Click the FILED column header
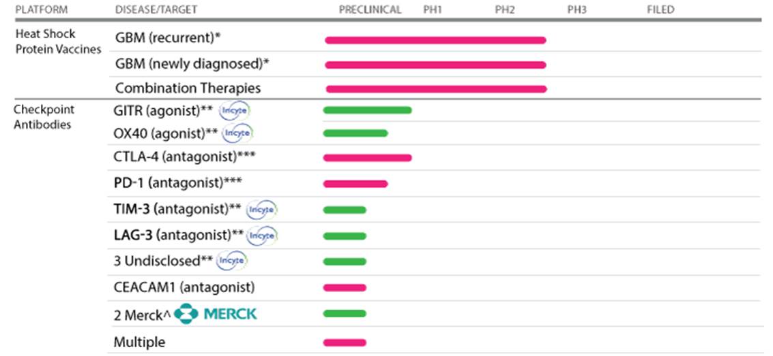Image resolution: width=773 pixels, height=356 pixels. tap(660, 10)
